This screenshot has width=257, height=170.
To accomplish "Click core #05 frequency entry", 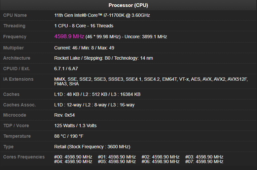I will (117, 162).
